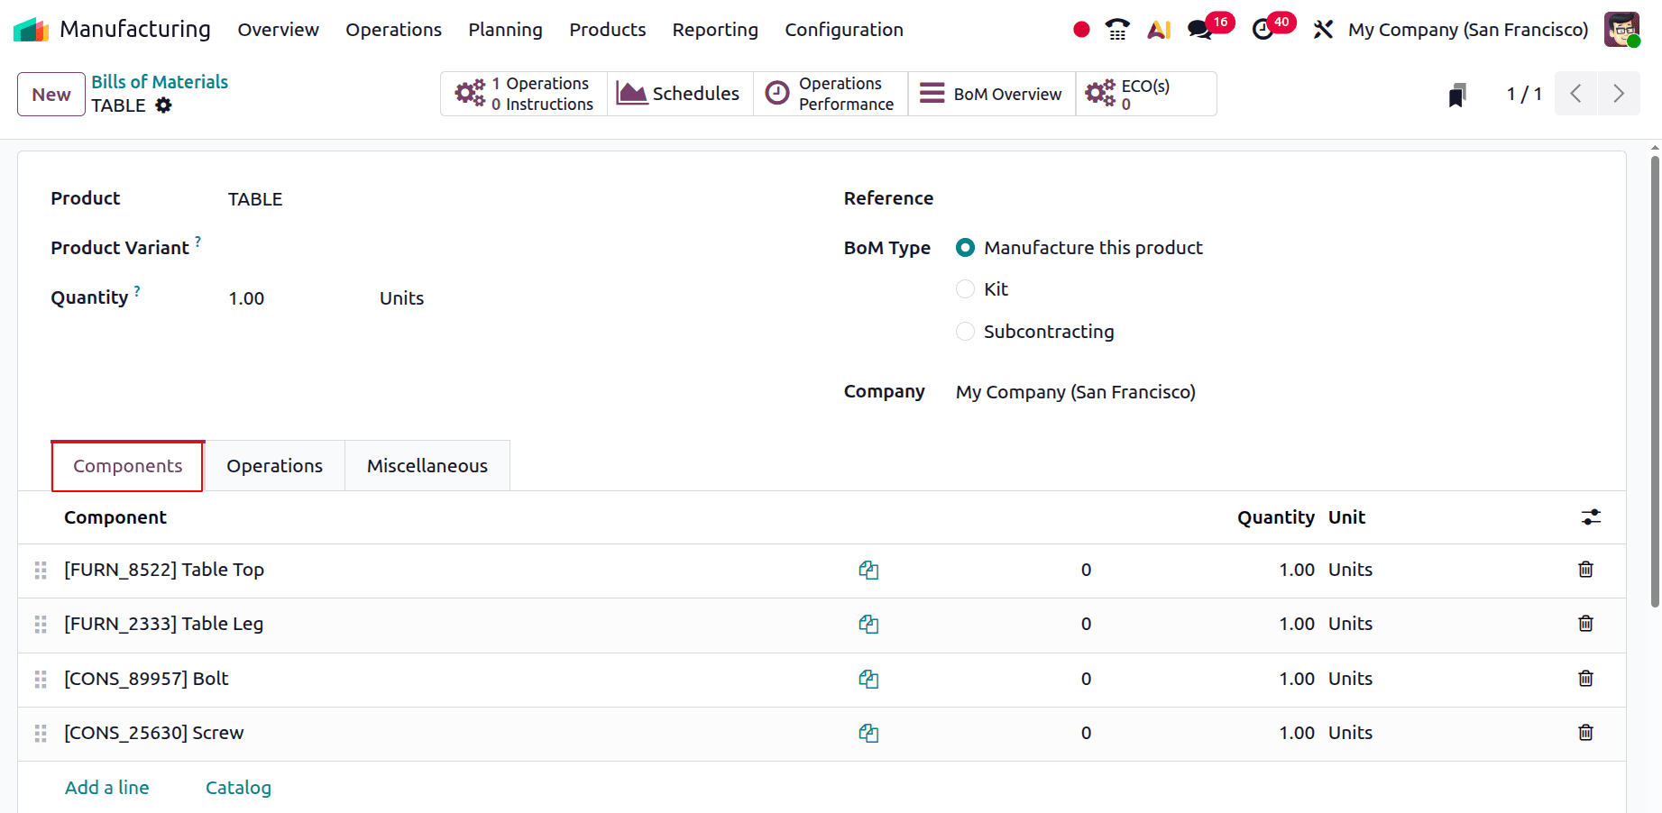Open the ECO(s) smart button

click(x=1146, y=94)
